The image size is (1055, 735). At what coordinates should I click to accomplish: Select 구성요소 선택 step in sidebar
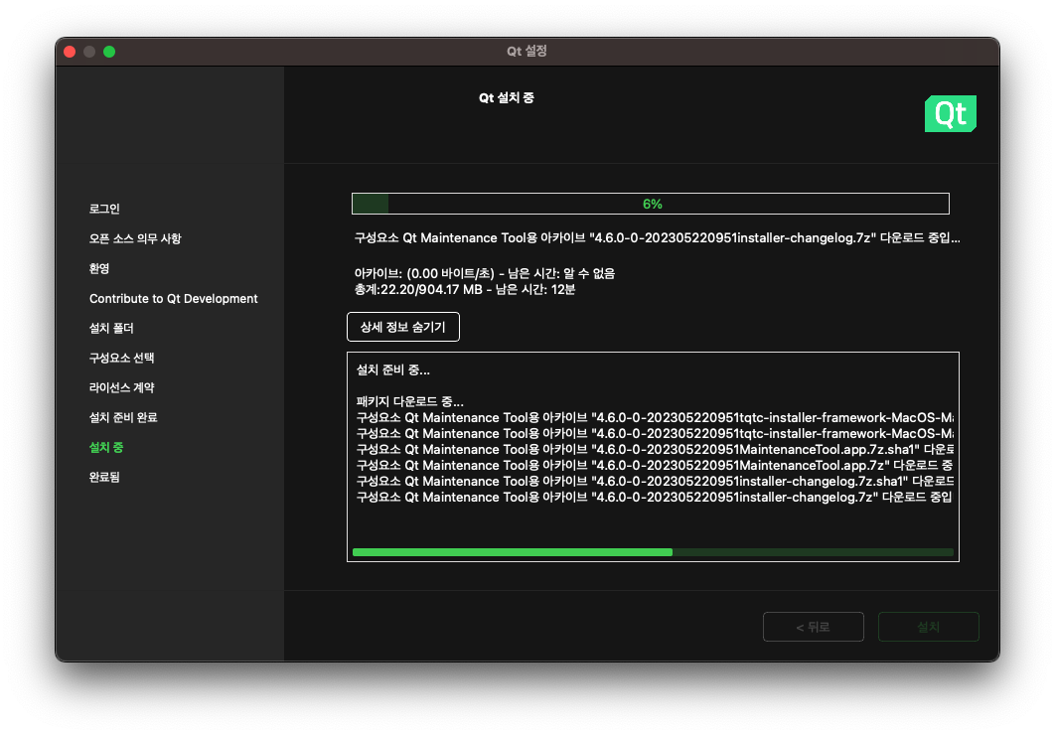[x=122, y=358]
